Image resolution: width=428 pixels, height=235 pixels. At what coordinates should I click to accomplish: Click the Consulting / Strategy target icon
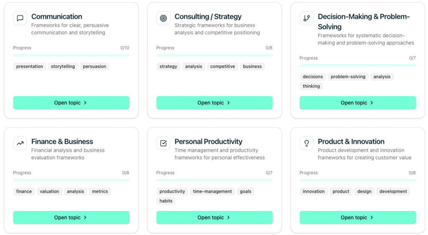pos(163,18)
